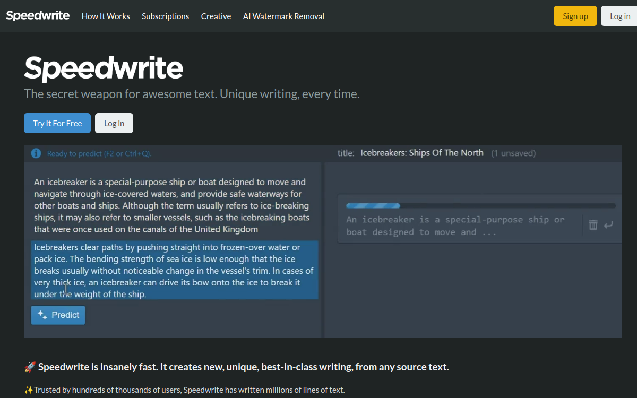Open AI Watermark Removal page
Image resolution: width=637 pixels, height=398 pixels.
[283, 16]
